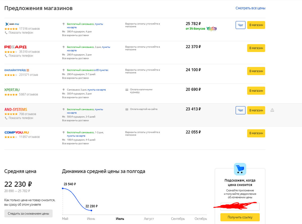302x224 pixels.
Task: Click the Регард store logo
Action: tap(15, 47)
